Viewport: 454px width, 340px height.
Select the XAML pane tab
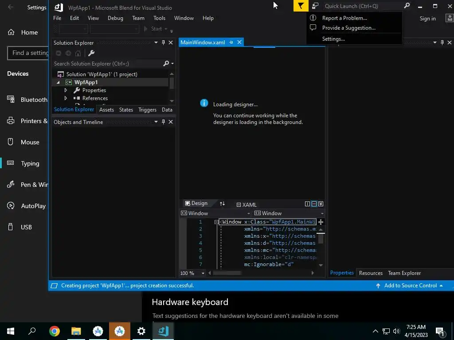tap(247, 205)
